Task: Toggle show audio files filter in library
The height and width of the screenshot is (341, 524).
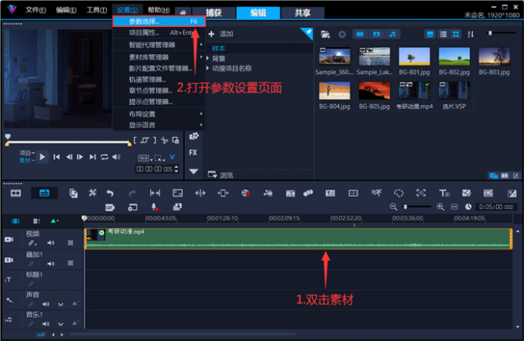Action: click(393, 34)
